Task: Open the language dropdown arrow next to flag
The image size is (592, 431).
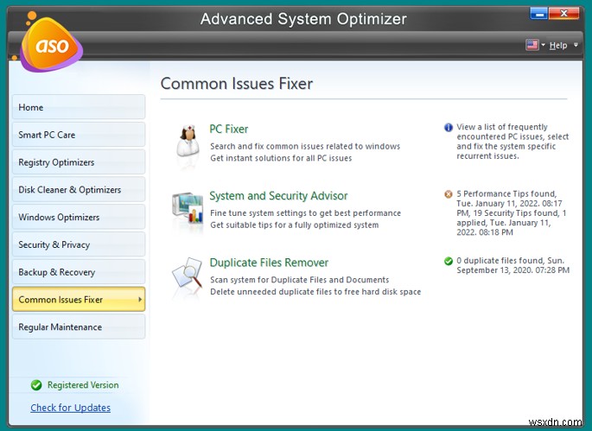Action: [x=543, y=45]
